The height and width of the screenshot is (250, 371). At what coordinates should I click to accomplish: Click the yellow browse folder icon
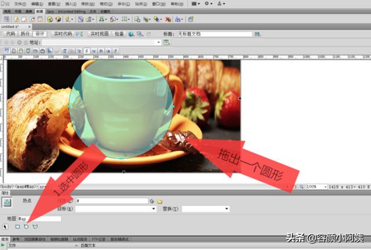[160, 201]
